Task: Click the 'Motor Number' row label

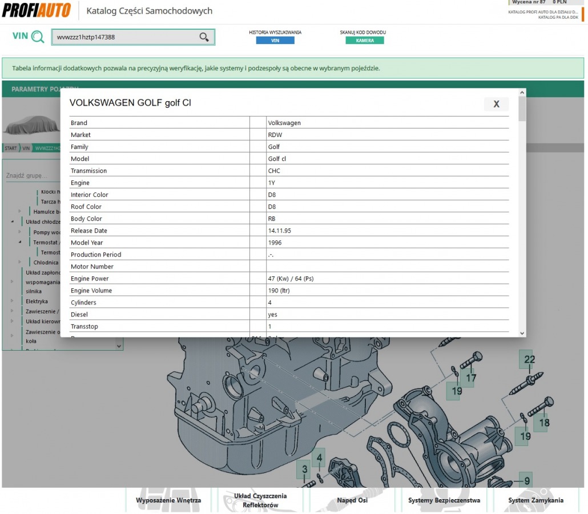Action: pyautogui.click(x=92, y=267)
